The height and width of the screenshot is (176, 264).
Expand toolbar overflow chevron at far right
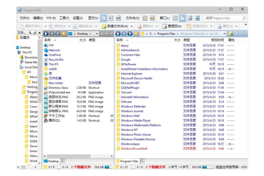pos(246,25)
